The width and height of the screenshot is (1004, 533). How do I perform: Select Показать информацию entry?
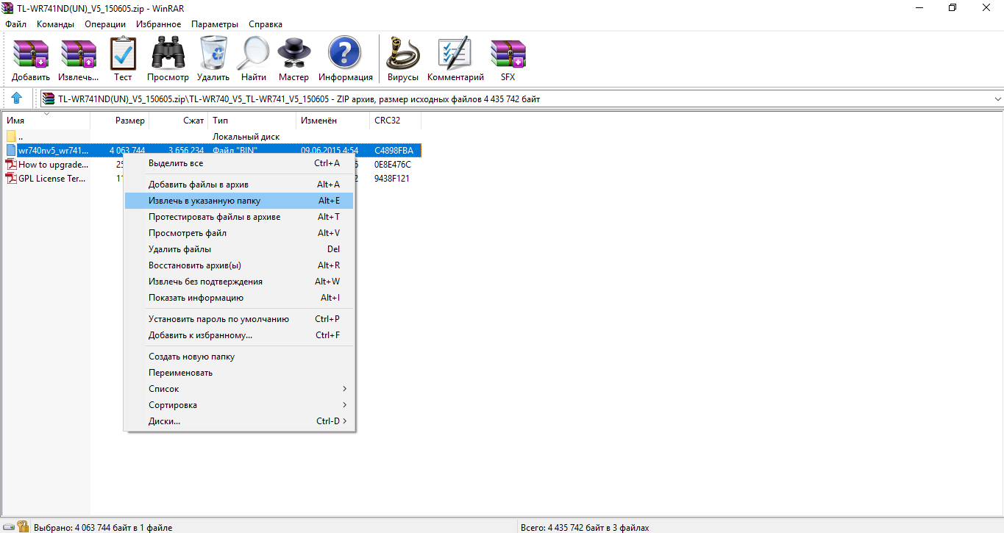click(x=239, y=298)
